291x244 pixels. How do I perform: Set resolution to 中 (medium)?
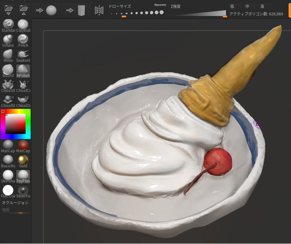pos(247,7)
